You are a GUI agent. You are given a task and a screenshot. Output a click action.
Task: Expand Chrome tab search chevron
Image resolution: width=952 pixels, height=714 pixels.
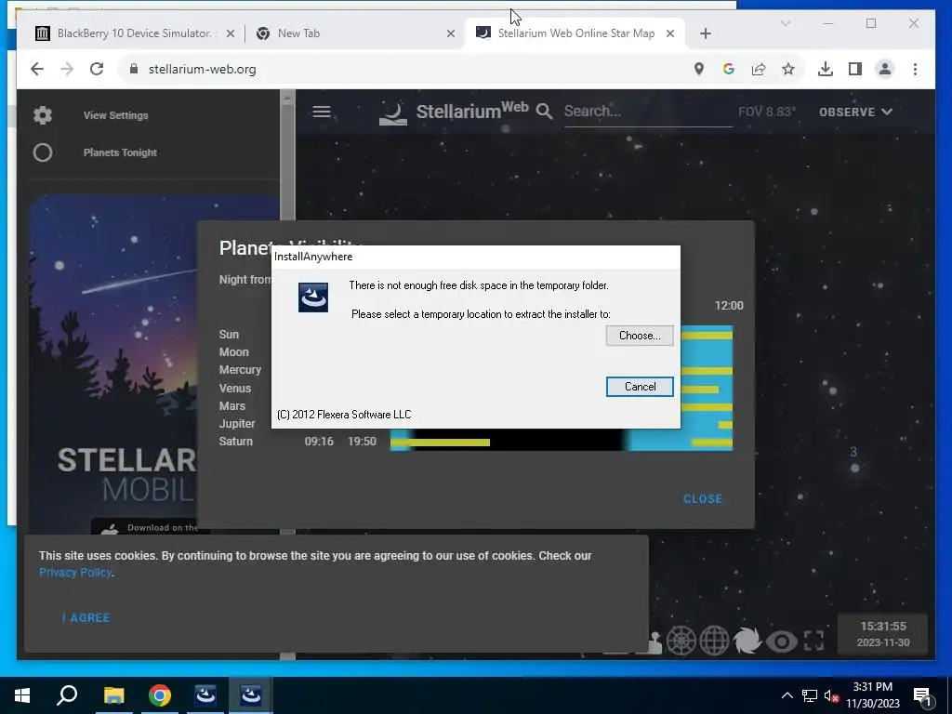point(785,23)
